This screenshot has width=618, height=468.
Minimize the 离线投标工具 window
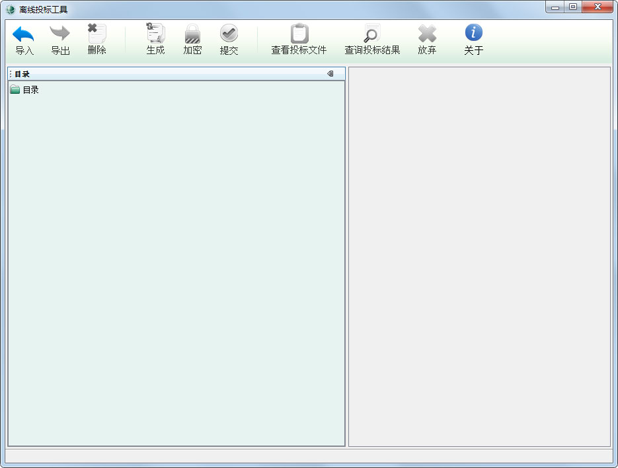click(555, 7)
